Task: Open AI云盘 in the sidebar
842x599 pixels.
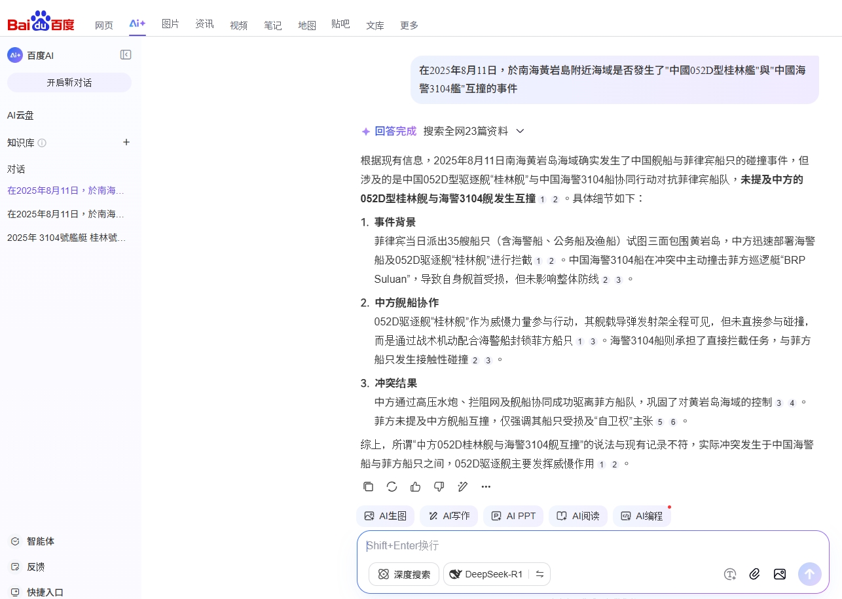Action: pos(20,115)
